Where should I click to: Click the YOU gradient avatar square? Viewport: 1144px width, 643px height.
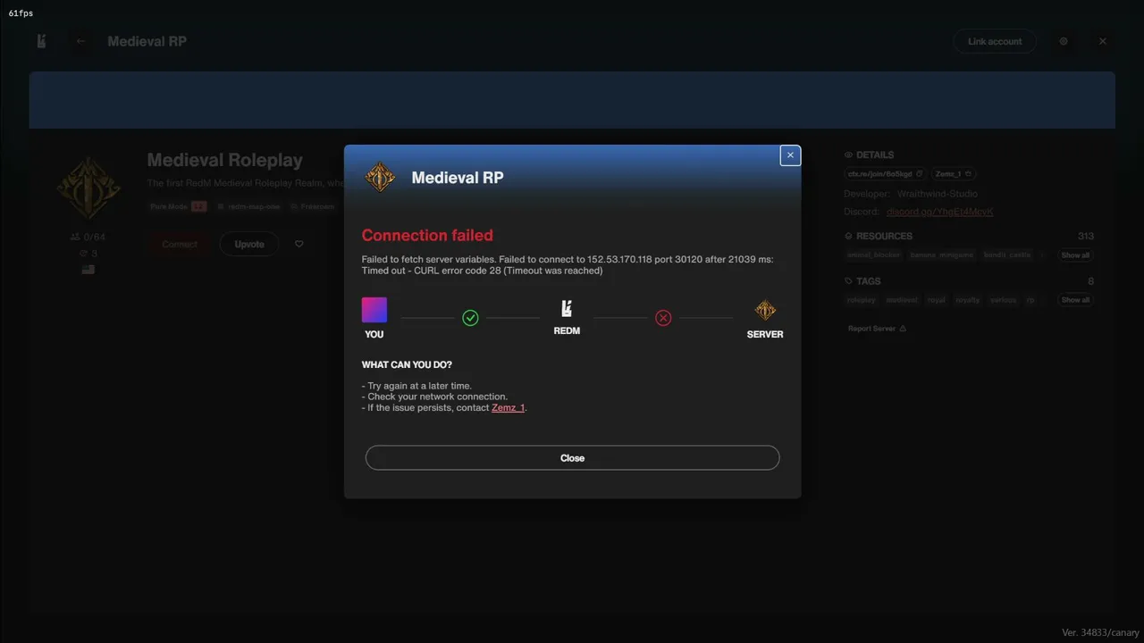pyautogui.click(x=374, y=310)
